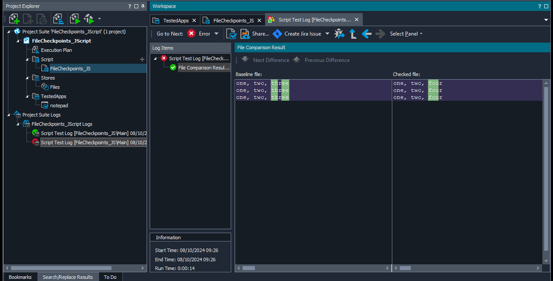Click the blue back arrow in the log toolbar

tap(366, 34)
